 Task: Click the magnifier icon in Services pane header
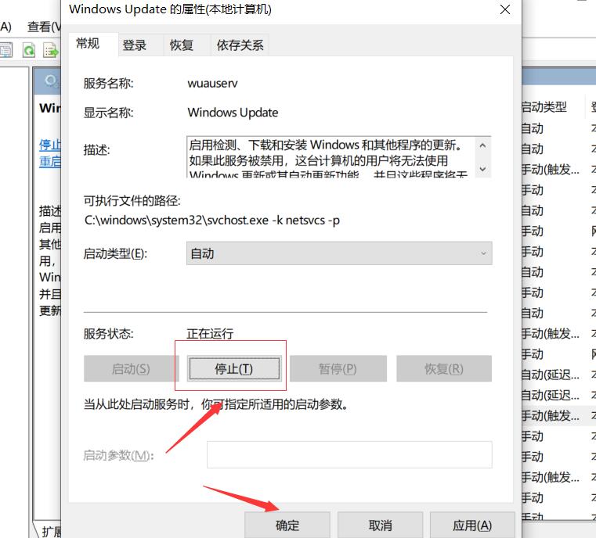click(x=51, y=81)
